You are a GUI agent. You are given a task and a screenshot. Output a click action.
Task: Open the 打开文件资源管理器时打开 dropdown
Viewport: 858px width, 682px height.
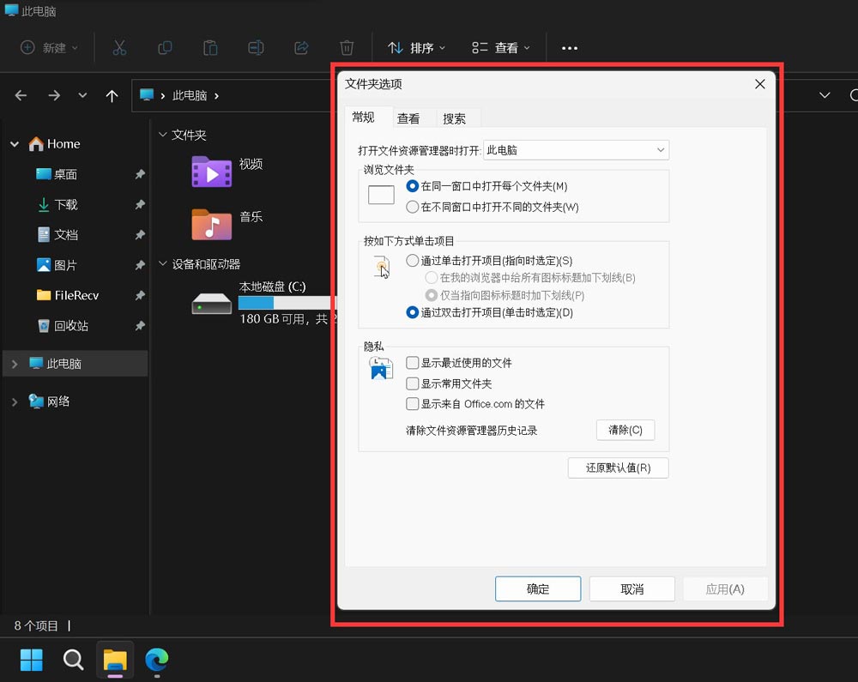click(x=575, y=149)
